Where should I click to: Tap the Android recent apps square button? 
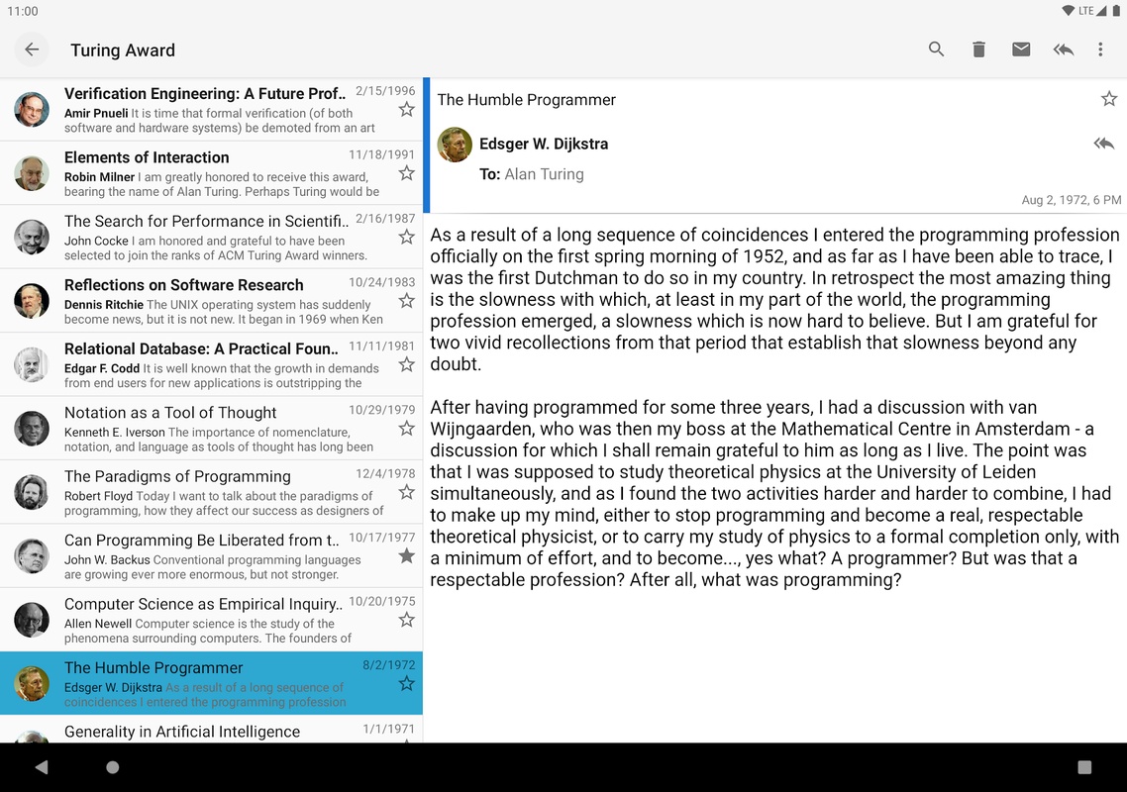(x=1084, y=767)
